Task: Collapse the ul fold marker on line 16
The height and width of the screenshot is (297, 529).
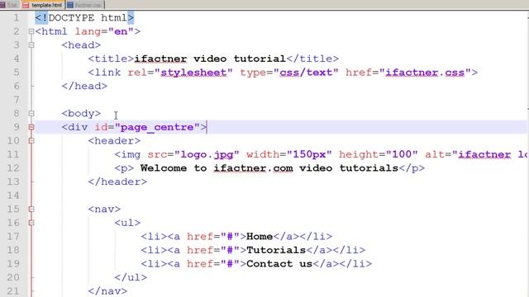Action: tap(31, 223)
